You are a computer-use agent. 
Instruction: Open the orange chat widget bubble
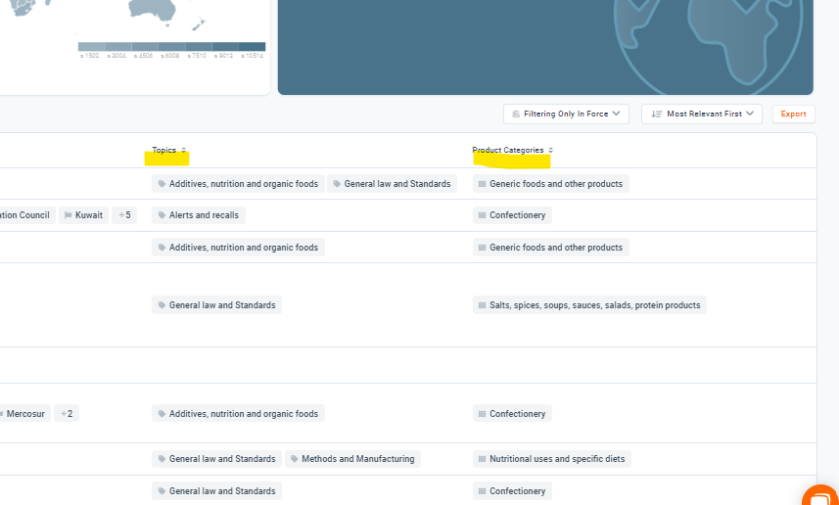click(x=821, y=497)
